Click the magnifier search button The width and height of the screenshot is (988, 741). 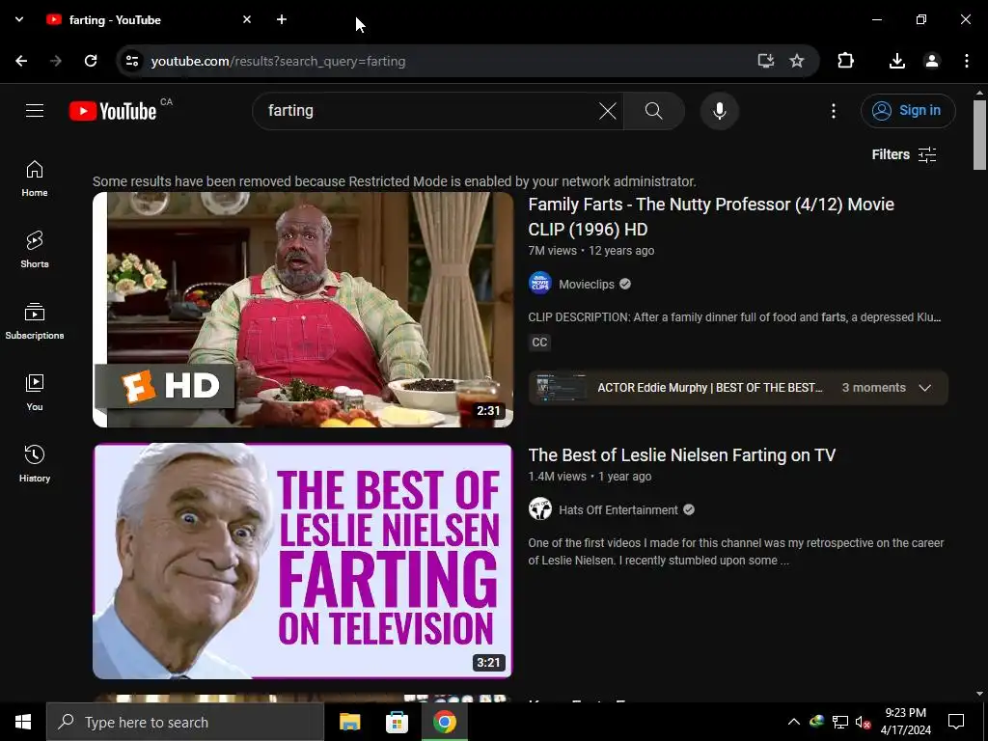[654, 111]
